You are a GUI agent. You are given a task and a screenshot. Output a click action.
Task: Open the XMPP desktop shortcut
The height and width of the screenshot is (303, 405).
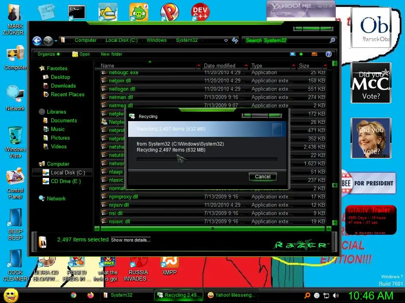pyautogui.click(x=169, y=266)
